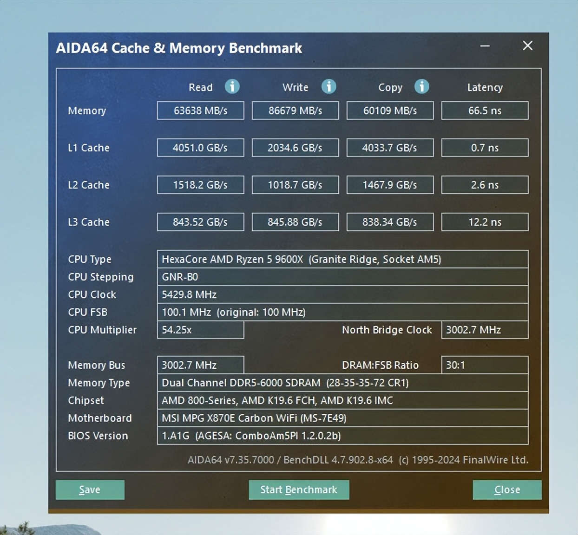Click the L2 Cache row label
Viewport: 578px width, 535px height.
click(89, 185)
